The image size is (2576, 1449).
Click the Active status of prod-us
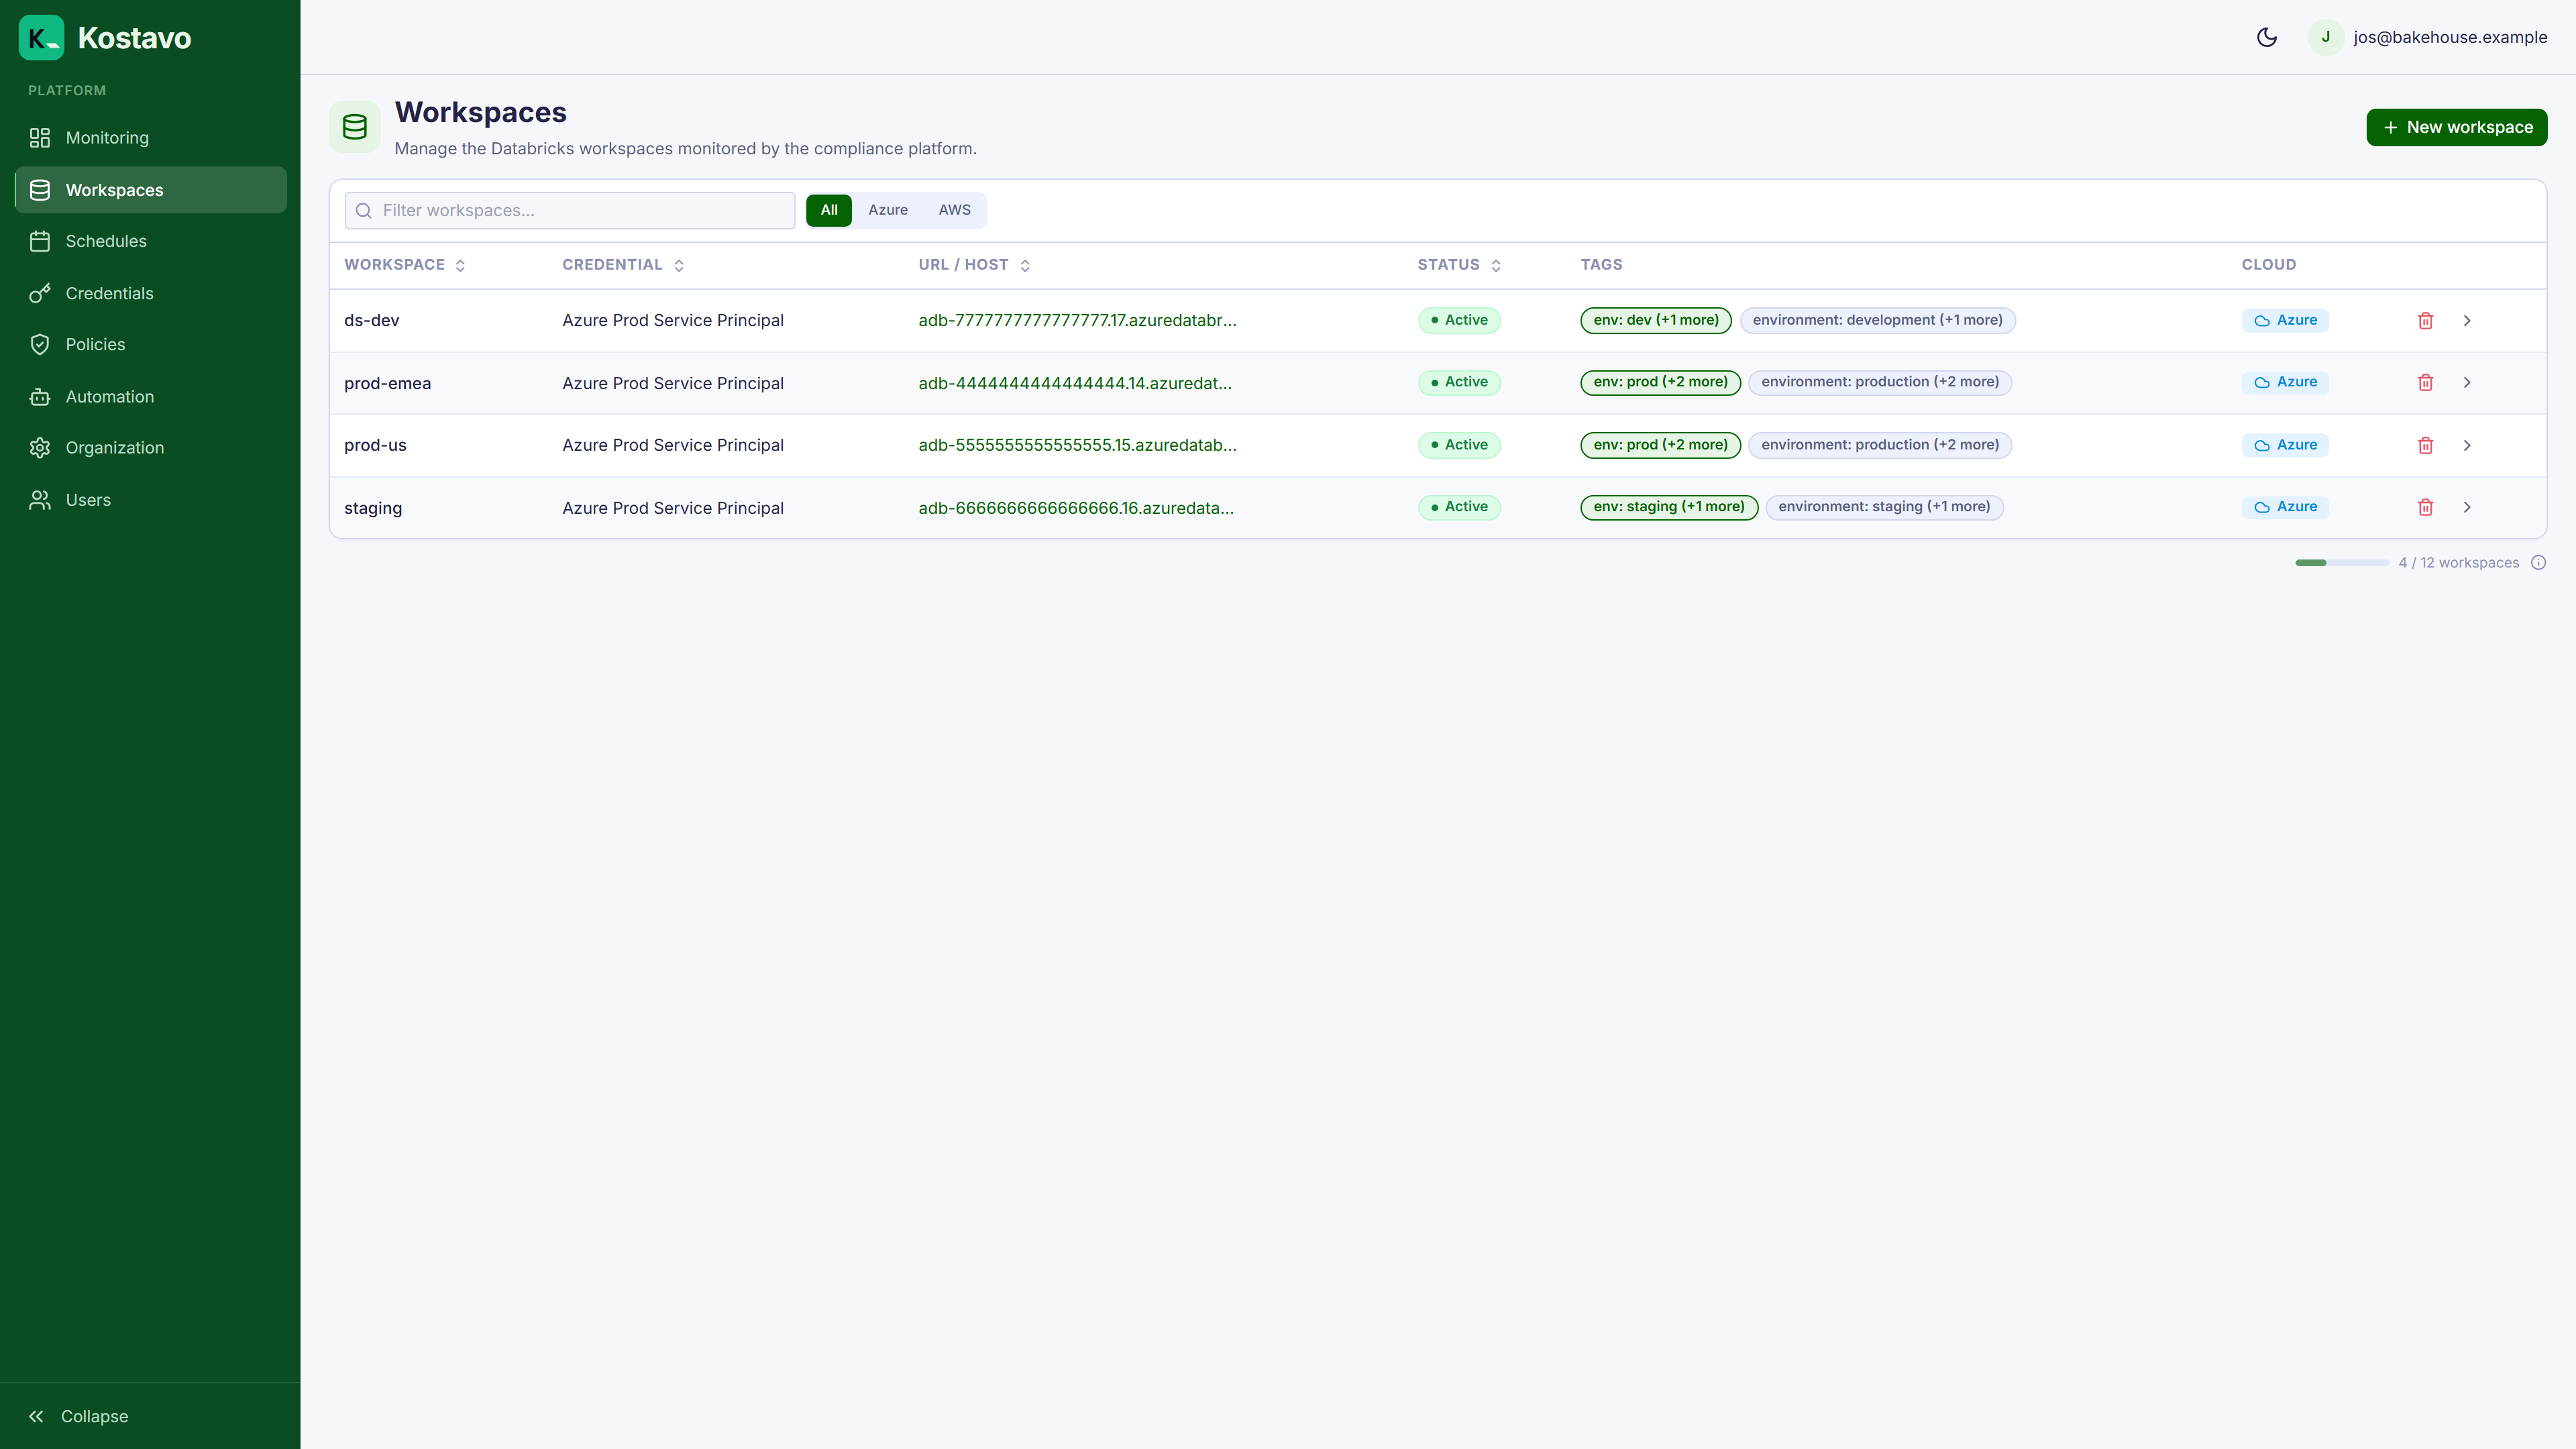click(1459, 445)
